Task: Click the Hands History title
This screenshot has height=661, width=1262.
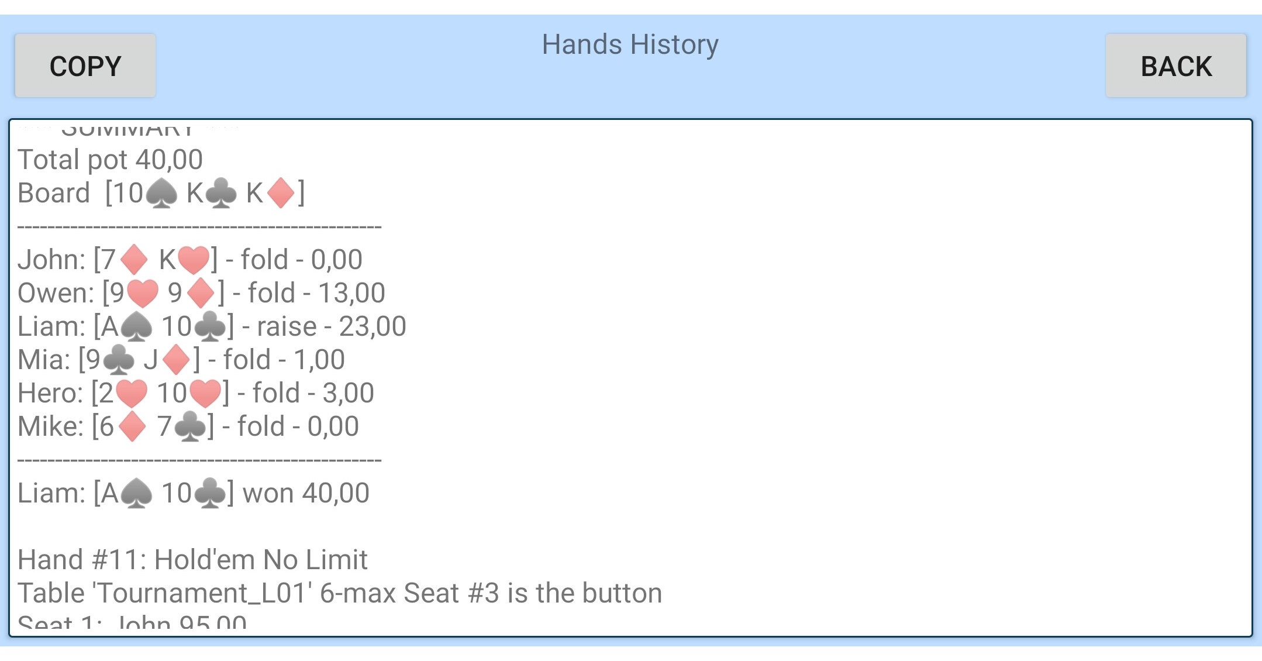Action: pyautogui.click(x=630, y=44)
